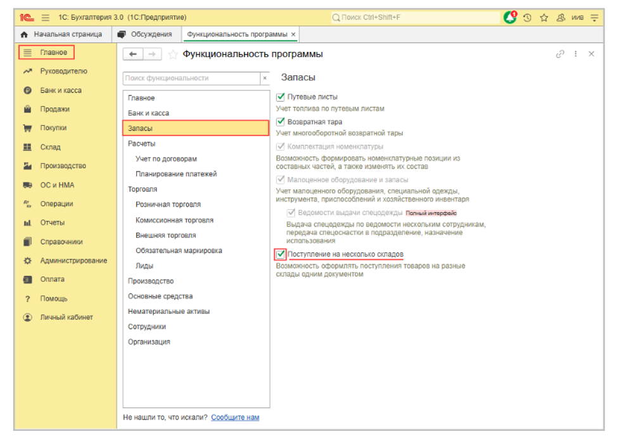Open service settings icon at top right
Viewport: 637px width, 441px height.
click(x=595, y=18)
